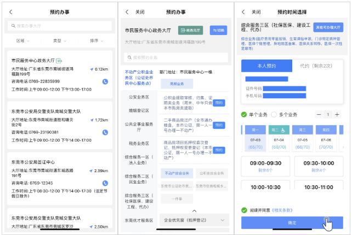The height and width of the screenshot is (235, 352).
Task: Select 综合服务二区（民生业务）sidebar item
Action: (139, 179)
